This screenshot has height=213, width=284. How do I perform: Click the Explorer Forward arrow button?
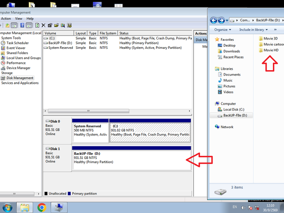pyautogui.click(x=221, y=20)
